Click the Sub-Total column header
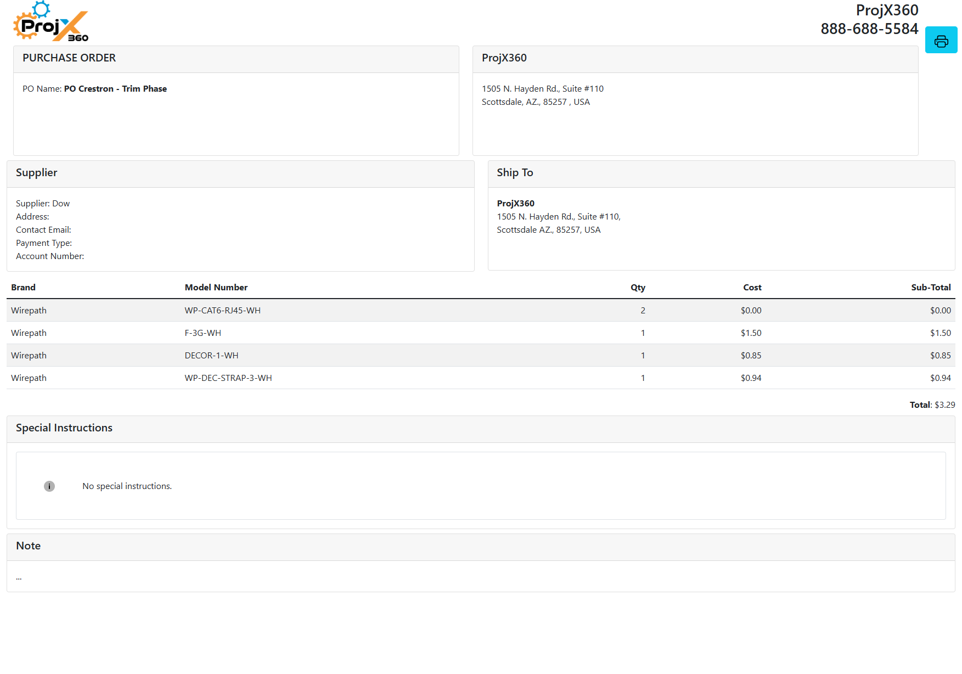Viewport: 962px width, 674px height. coord(931,288)
